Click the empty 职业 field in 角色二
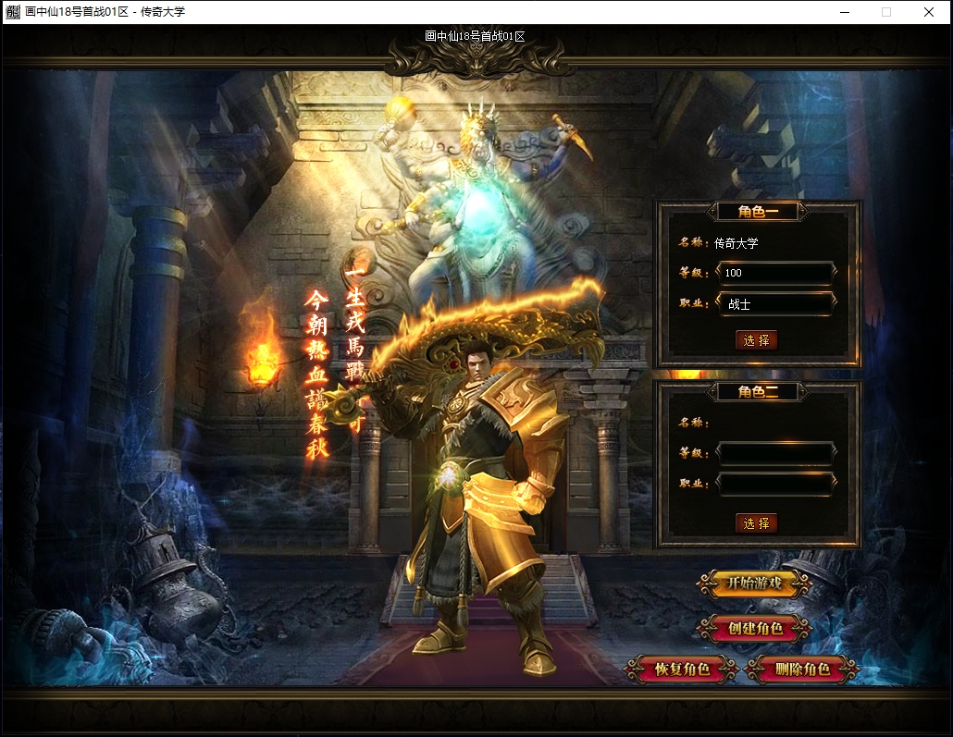Screen dimensions: 953x737 (776, 484)
